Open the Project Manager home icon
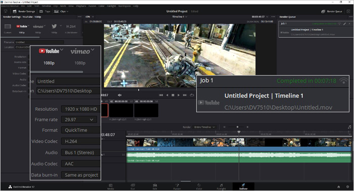 (x=339, y=187)
